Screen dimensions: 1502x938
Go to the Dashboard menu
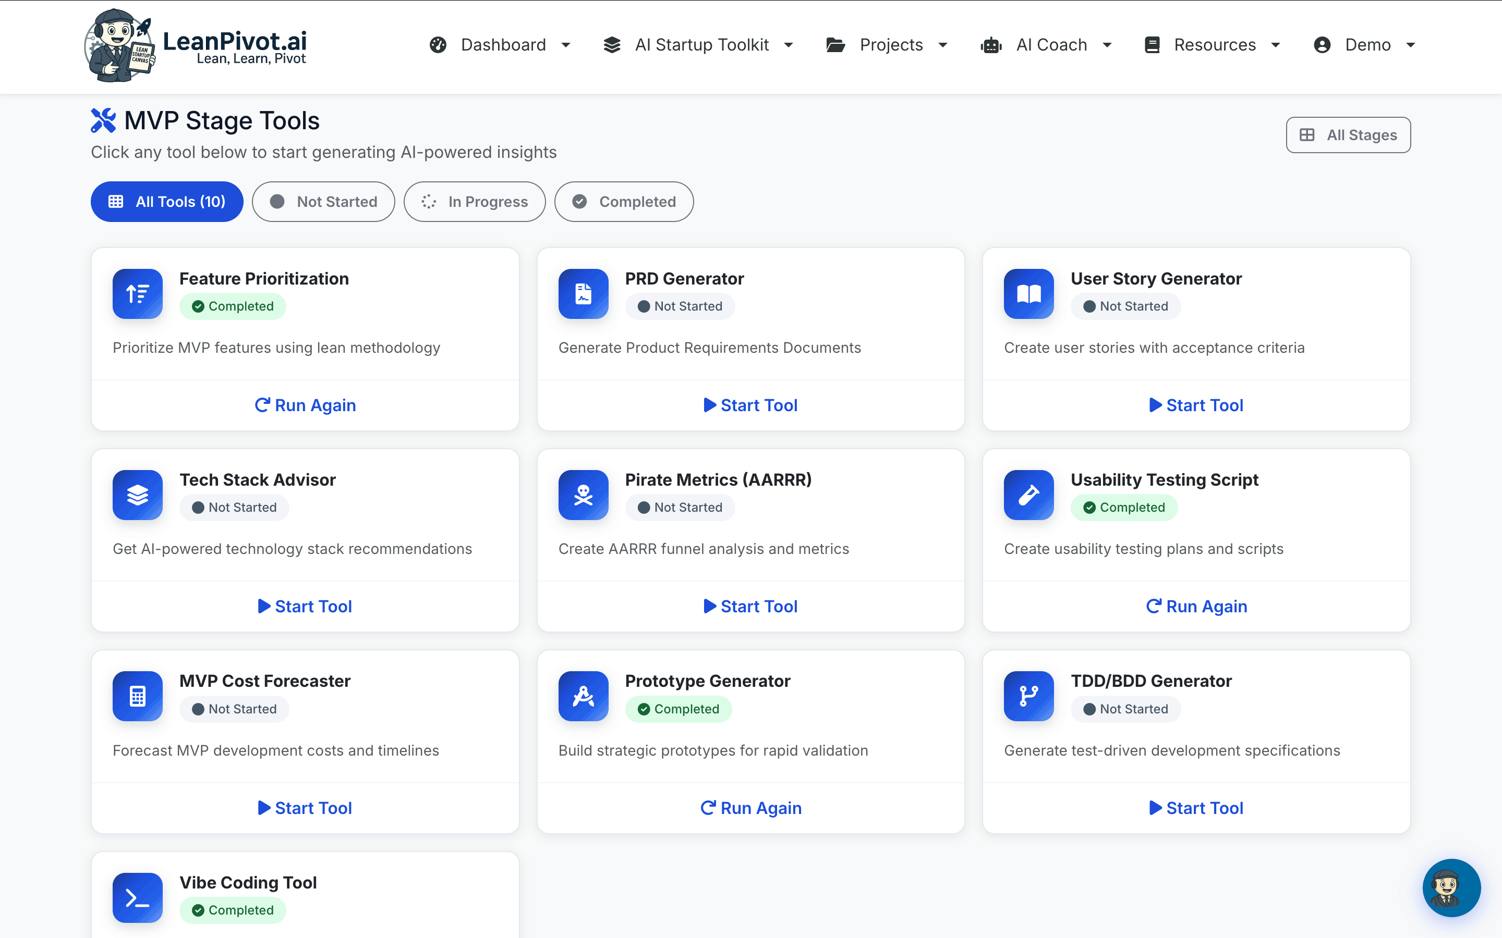(x=501, y=45)
